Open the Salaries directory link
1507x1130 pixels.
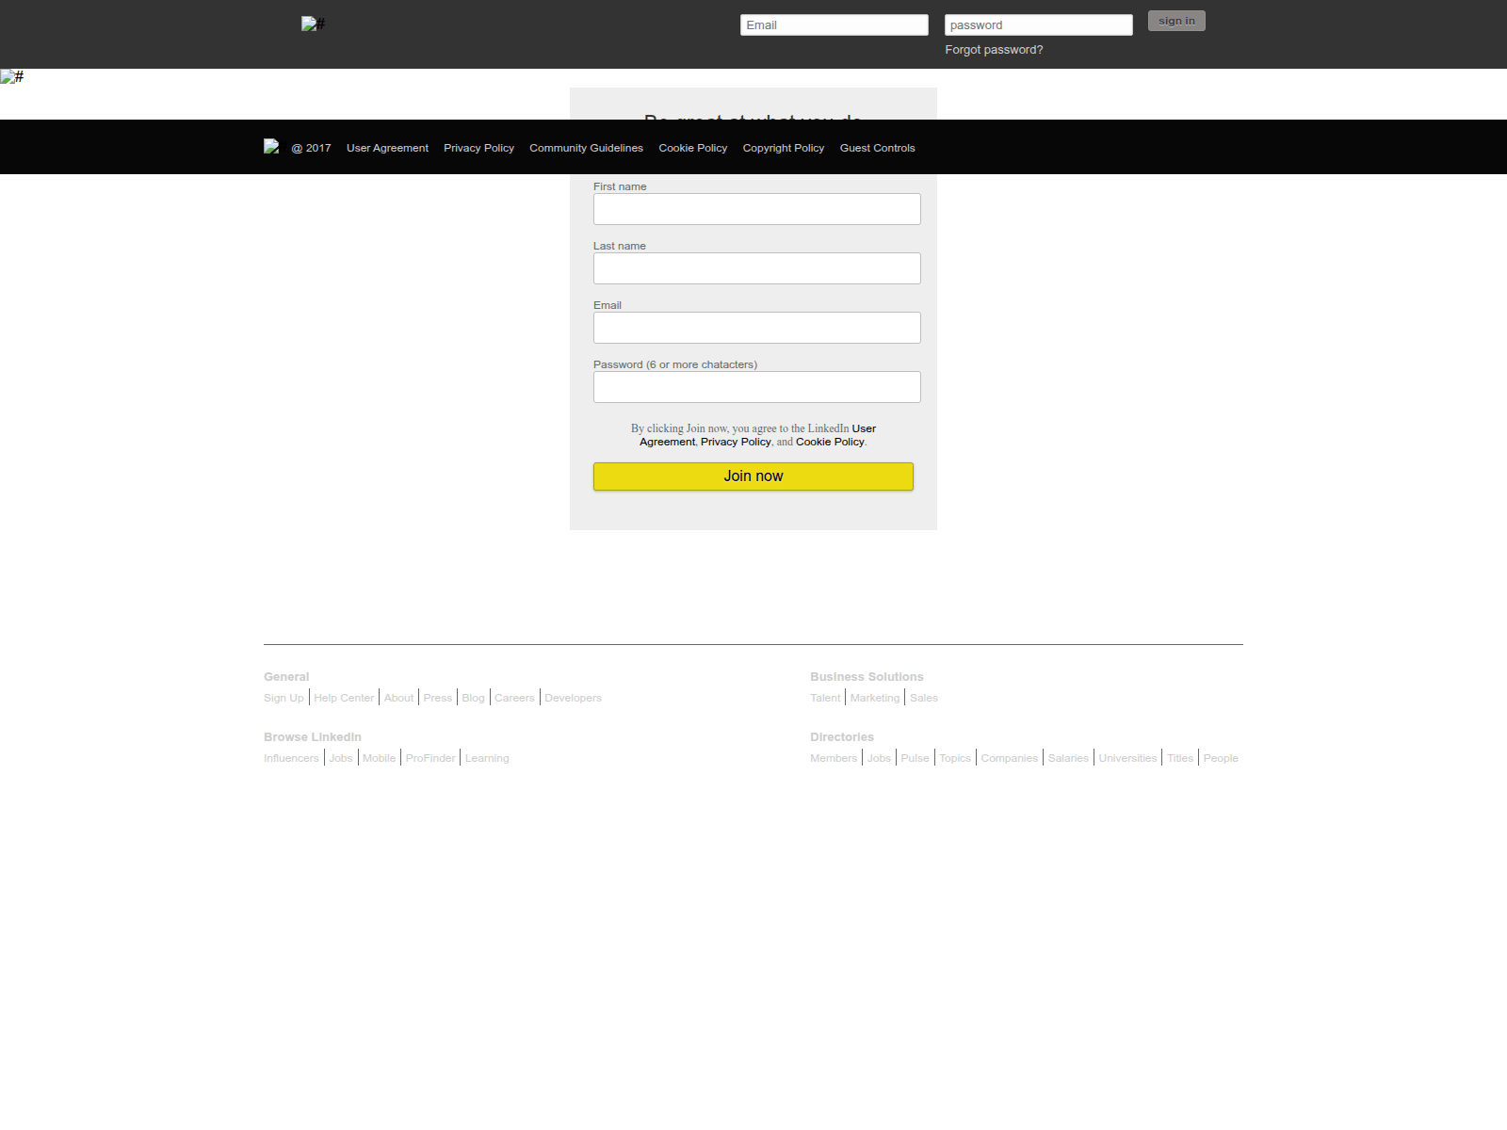coord(1068,758)
